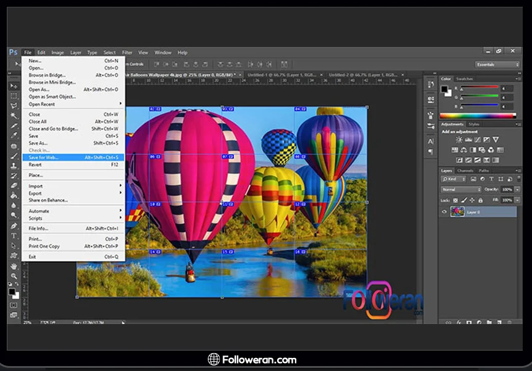Open the Essentials workspace dropdown

[x=497, y=64]
